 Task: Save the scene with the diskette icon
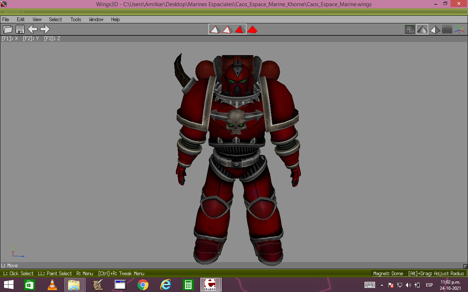click(20, 29)
